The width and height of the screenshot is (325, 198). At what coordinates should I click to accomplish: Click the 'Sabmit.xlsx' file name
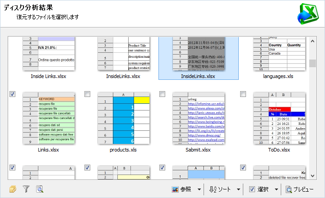coord(198,150)
